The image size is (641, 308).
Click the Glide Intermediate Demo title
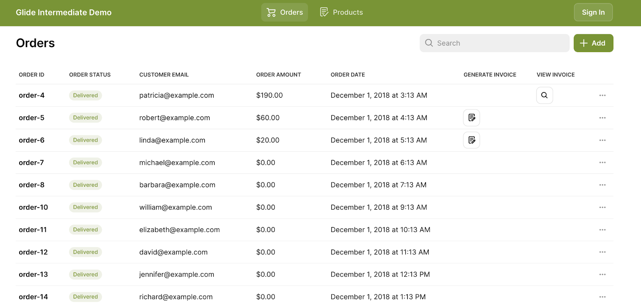[x=64, y=12]
